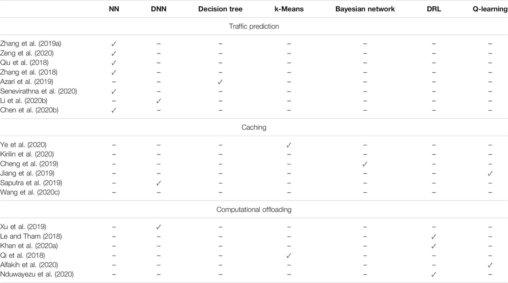Click the Bayesian network checkmark for Cheng et al.
This screenshot has width=508, height=283.
(x=365, y=164)
